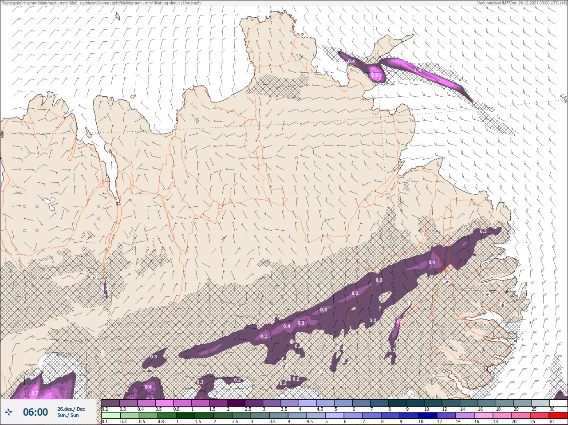Select bright pink 0.5 swatch in upper legend
This screenshot has width=568, height=425.
(x=164, y=403)
